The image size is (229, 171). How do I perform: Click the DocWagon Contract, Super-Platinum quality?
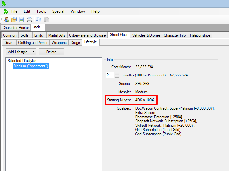point(175,108)
